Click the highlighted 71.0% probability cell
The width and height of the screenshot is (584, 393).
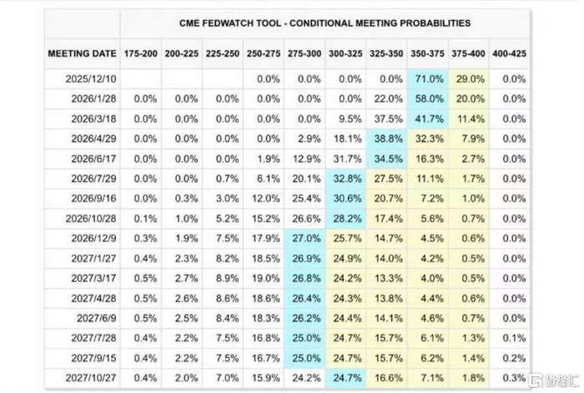[428, 79]
